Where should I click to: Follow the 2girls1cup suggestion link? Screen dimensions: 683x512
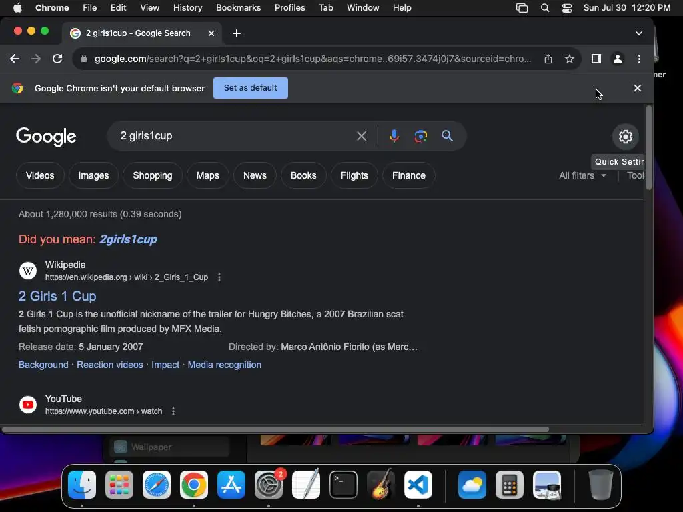pyautogui.click(x=128, y=239)
